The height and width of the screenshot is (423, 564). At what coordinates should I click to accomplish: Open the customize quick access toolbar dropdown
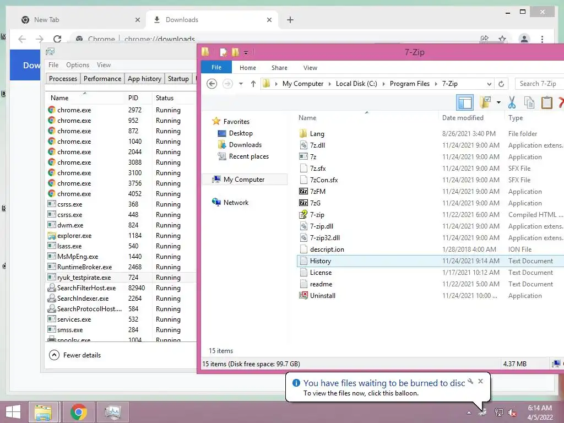click(x=246, y=53)
